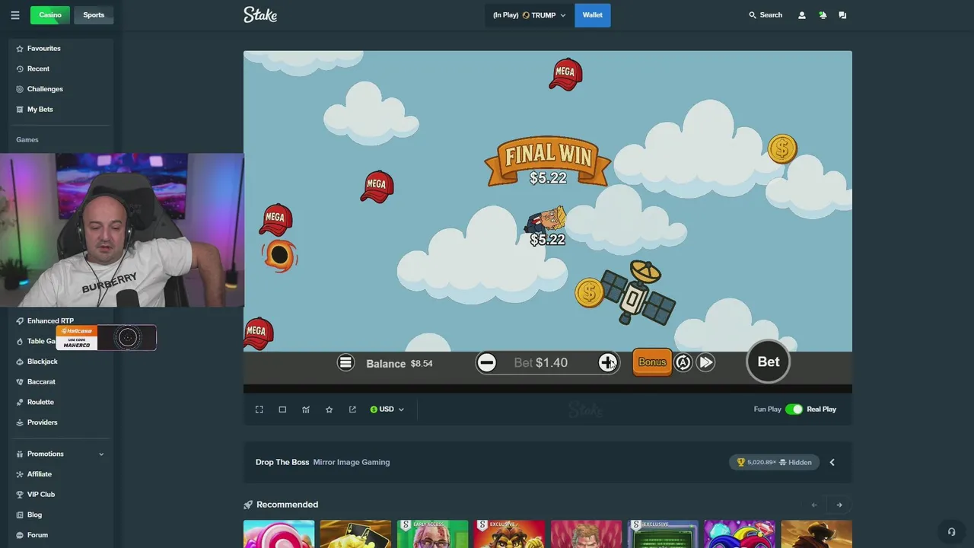This screenshot has width=974, height=548.
Task: Click the Challenges target icon in sidebar
Action: point(20,89)
